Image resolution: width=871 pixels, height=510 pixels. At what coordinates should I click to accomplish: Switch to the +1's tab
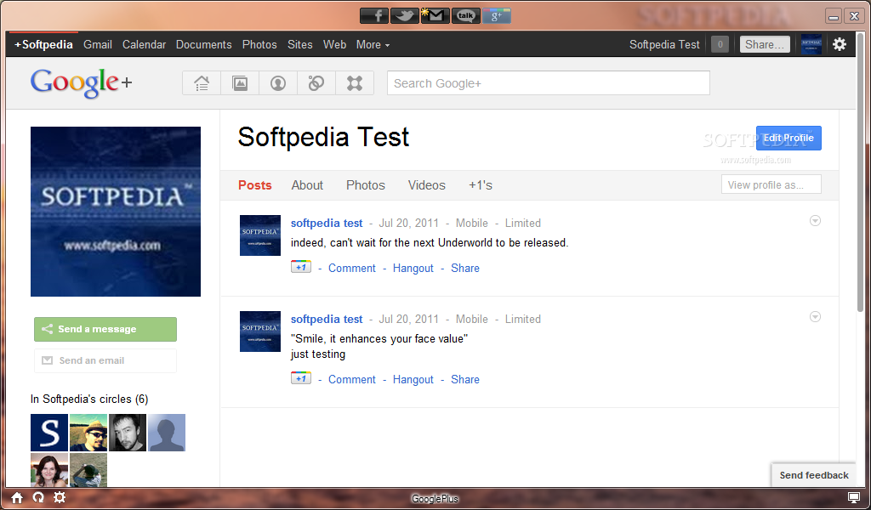tap(481, 185)
